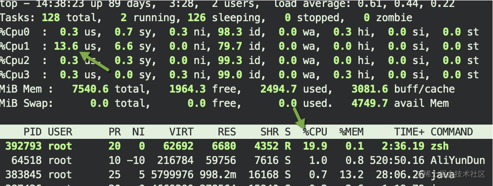Select the 62692 VIRT value
Image resolution: width=493 pixels, height=186 pixels.
178,146
